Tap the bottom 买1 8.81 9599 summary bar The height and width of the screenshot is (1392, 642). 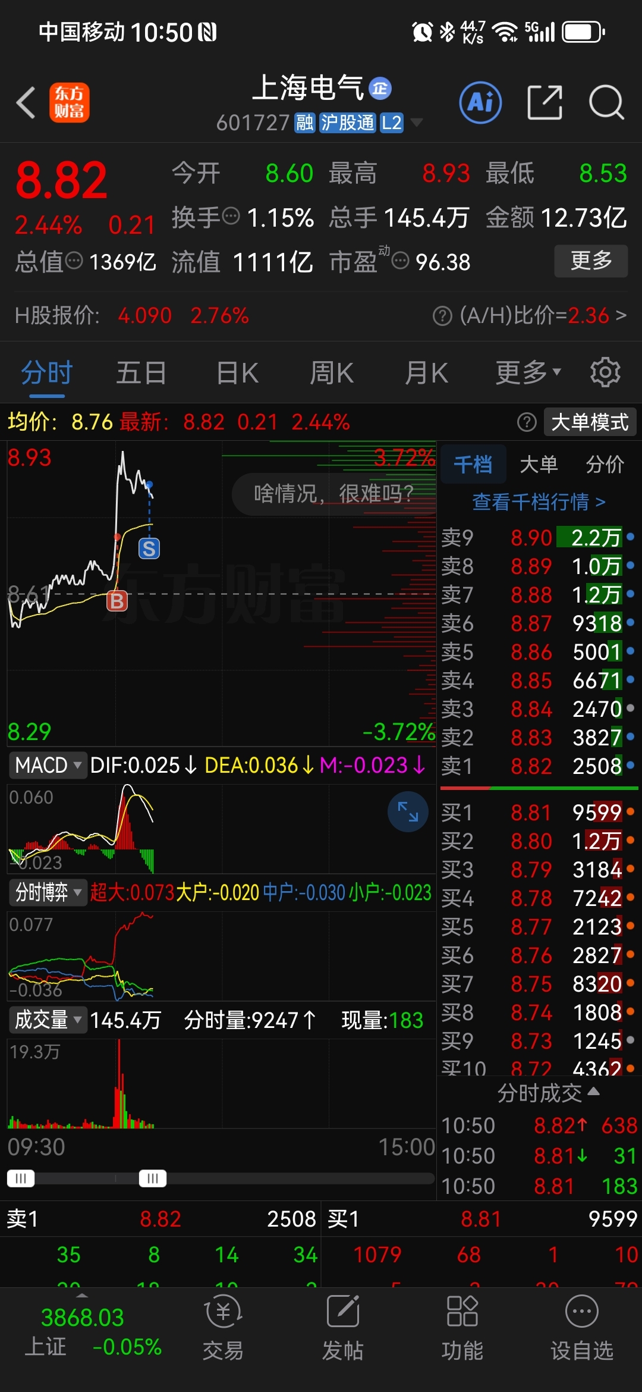[482, 1219]
